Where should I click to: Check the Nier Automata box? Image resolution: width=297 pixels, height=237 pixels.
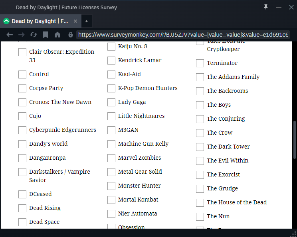pos(111,214)
